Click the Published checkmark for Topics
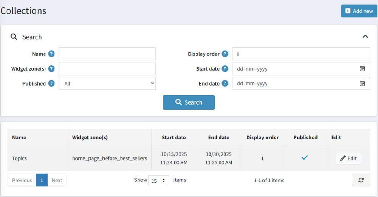This screenshot has width=378, height=197. tap(305, 158)
